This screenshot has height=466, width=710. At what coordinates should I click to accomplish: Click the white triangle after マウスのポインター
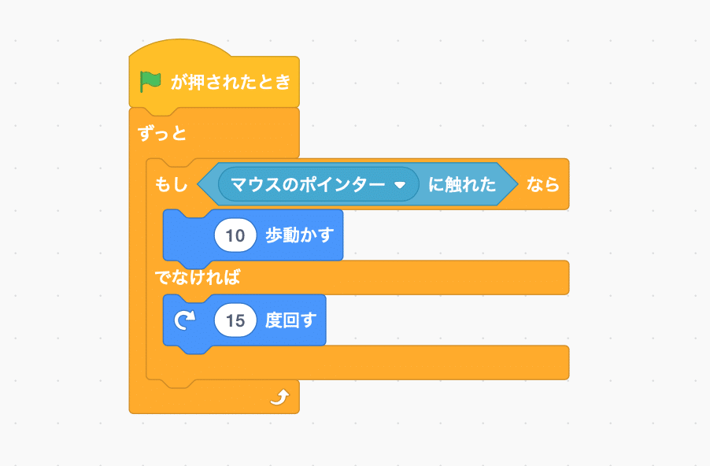(399, 185)
